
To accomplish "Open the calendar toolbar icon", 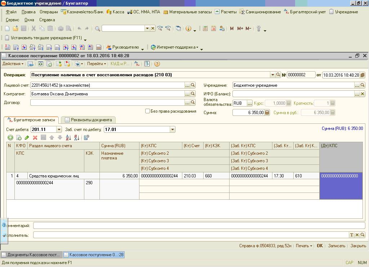I will click(x=213, y=28).
